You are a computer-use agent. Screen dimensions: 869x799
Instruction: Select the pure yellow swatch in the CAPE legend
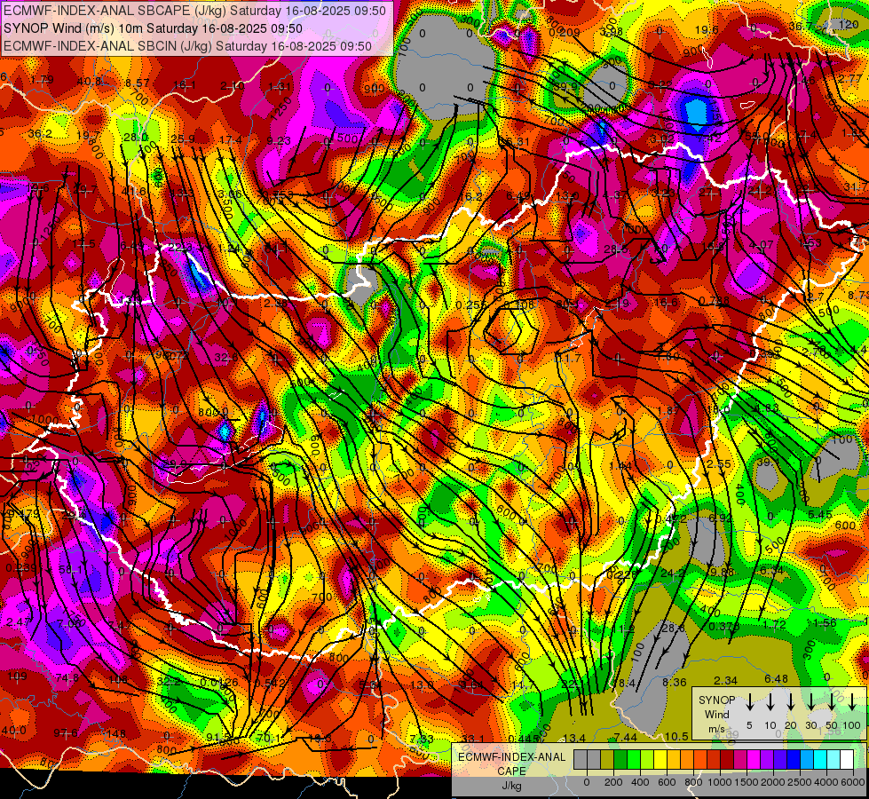click(660, 760)
